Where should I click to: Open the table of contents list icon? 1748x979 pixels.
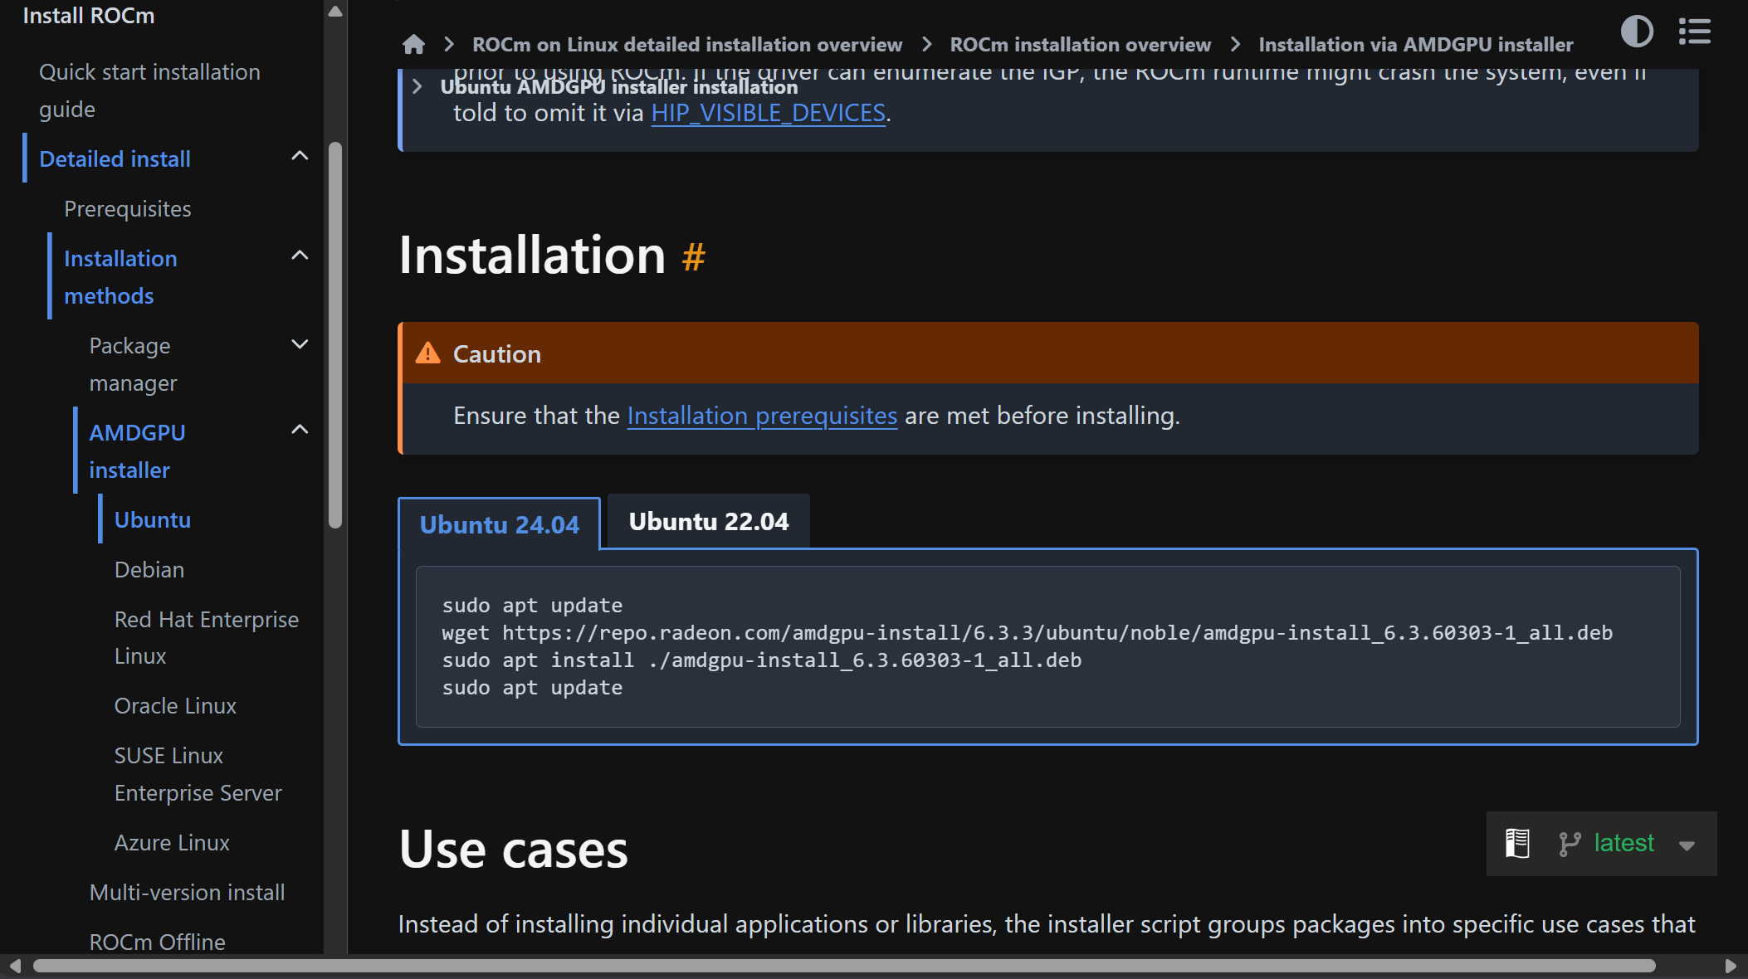tap(1694, 32)
